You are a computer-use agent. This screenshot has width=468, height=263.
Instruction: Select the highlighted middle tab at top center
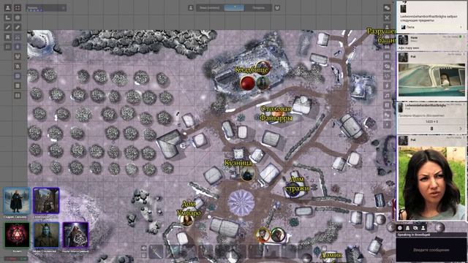pos(234,8)
